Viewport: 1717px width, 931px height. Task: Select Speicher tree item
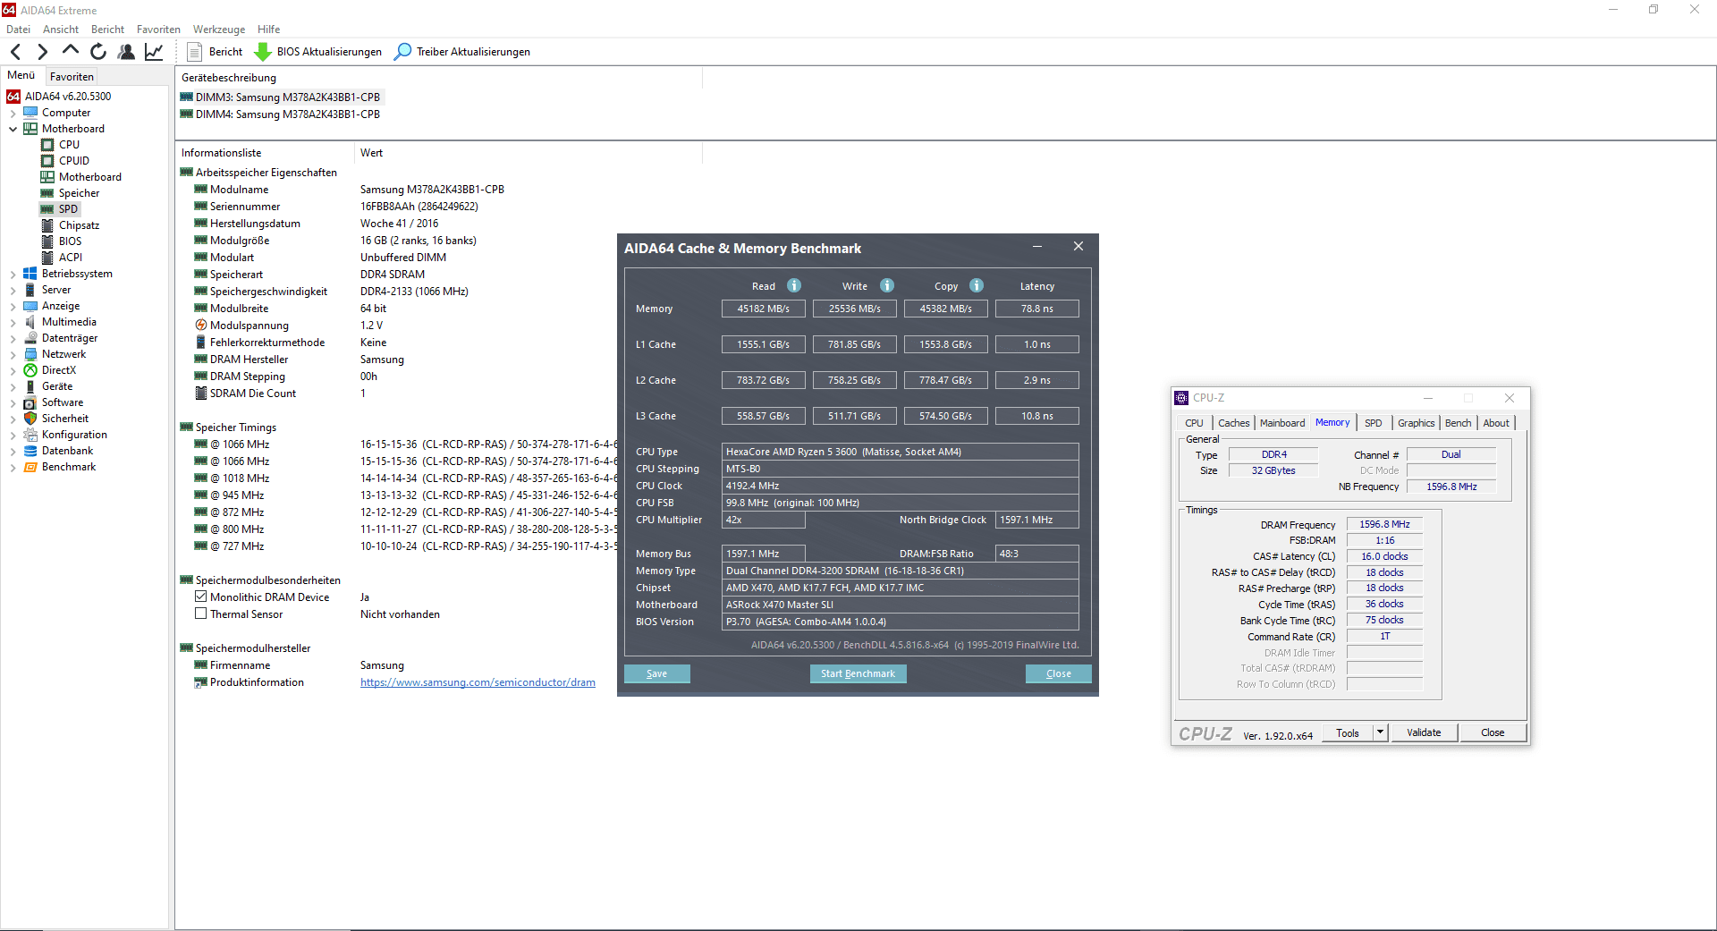79,193
